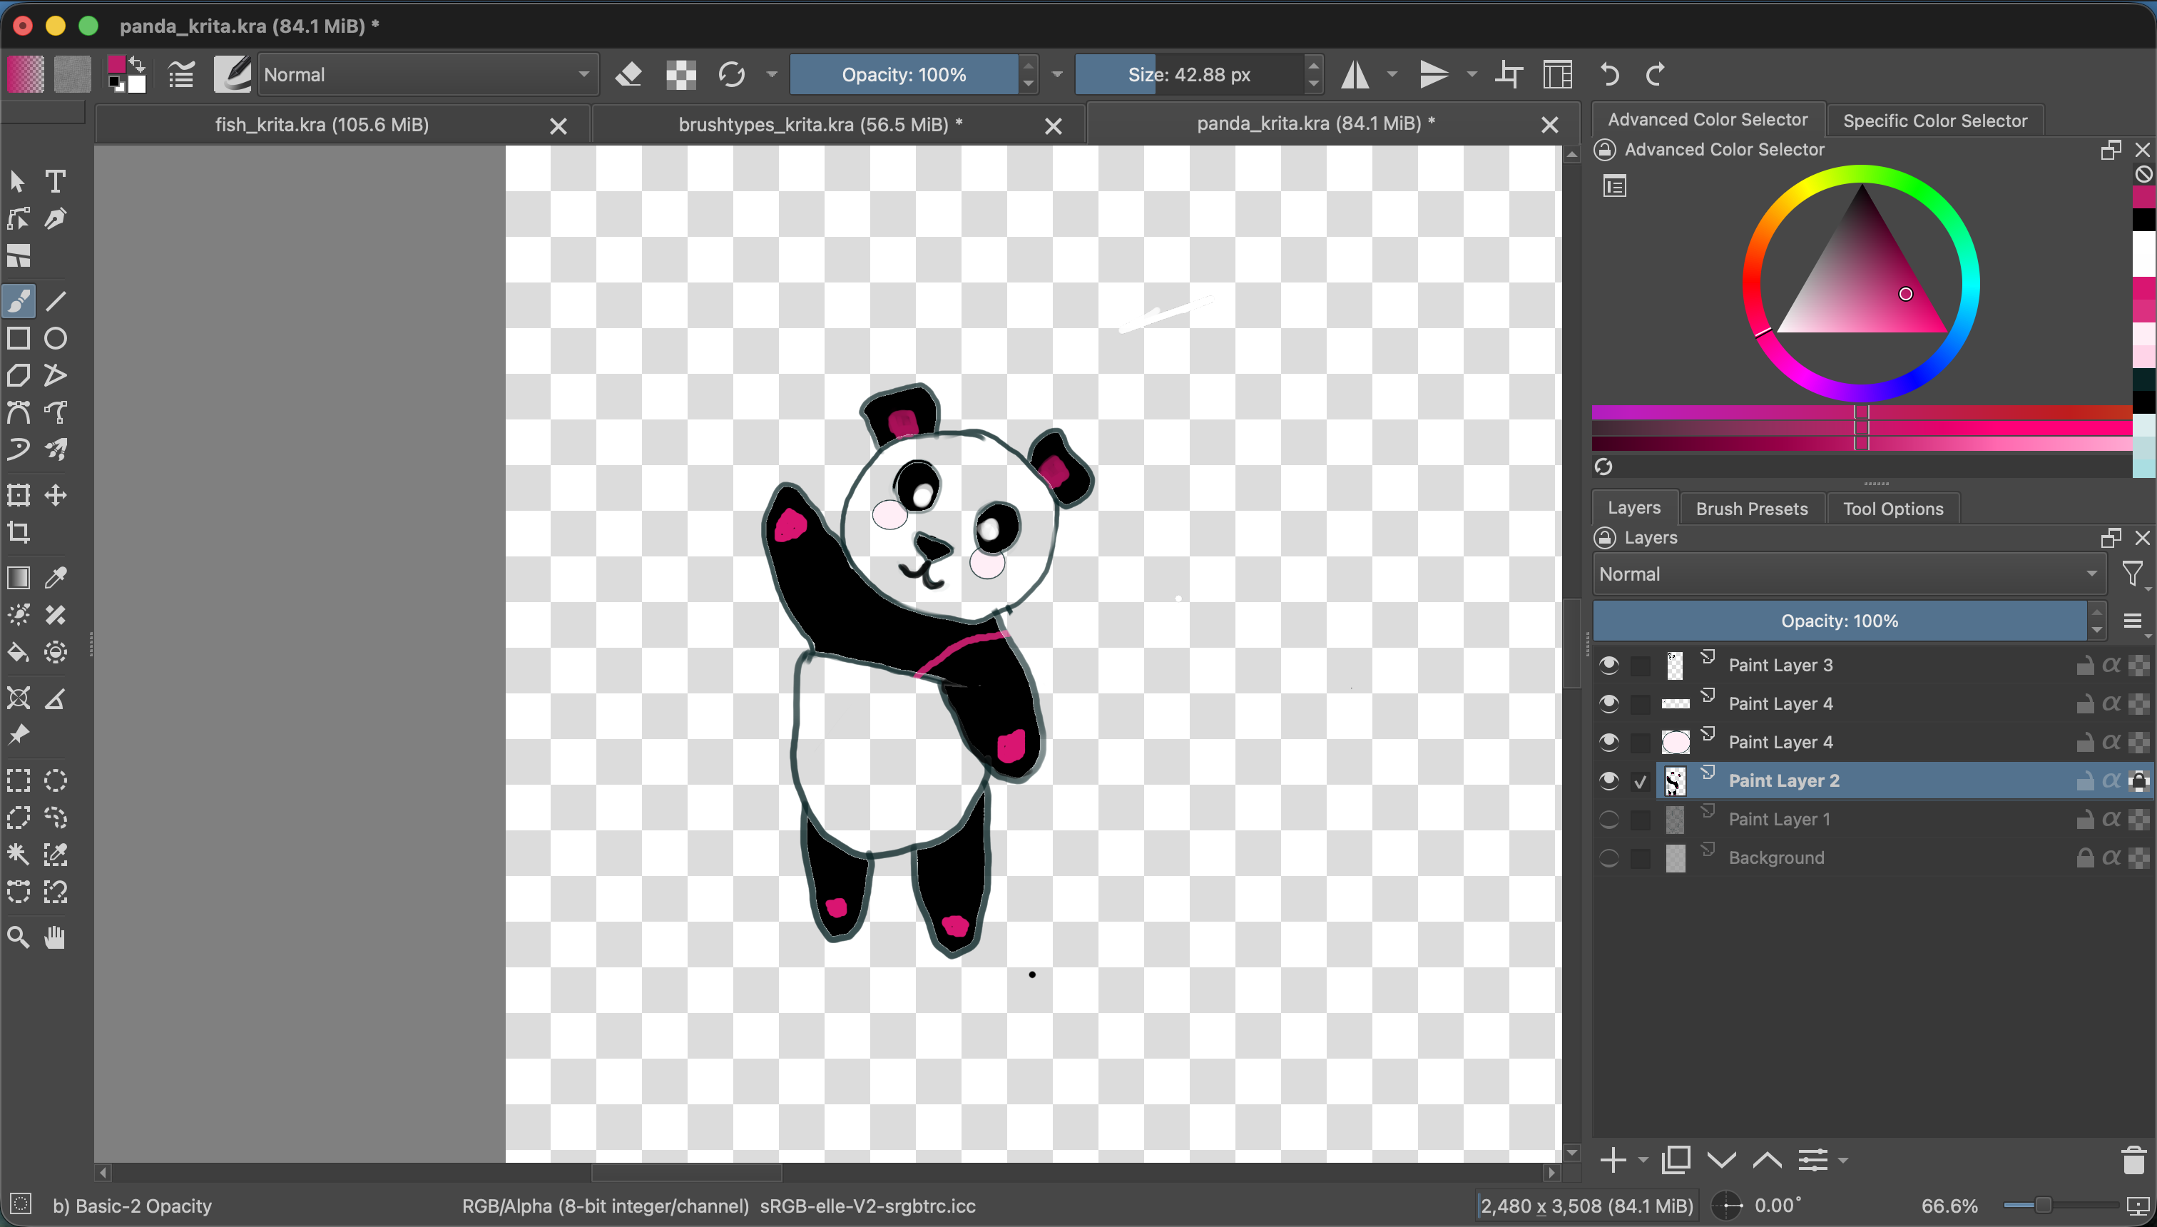The image size is (2157, 1227).
Task: Show the Background layer visibility eye
Action: [1608, 858]
